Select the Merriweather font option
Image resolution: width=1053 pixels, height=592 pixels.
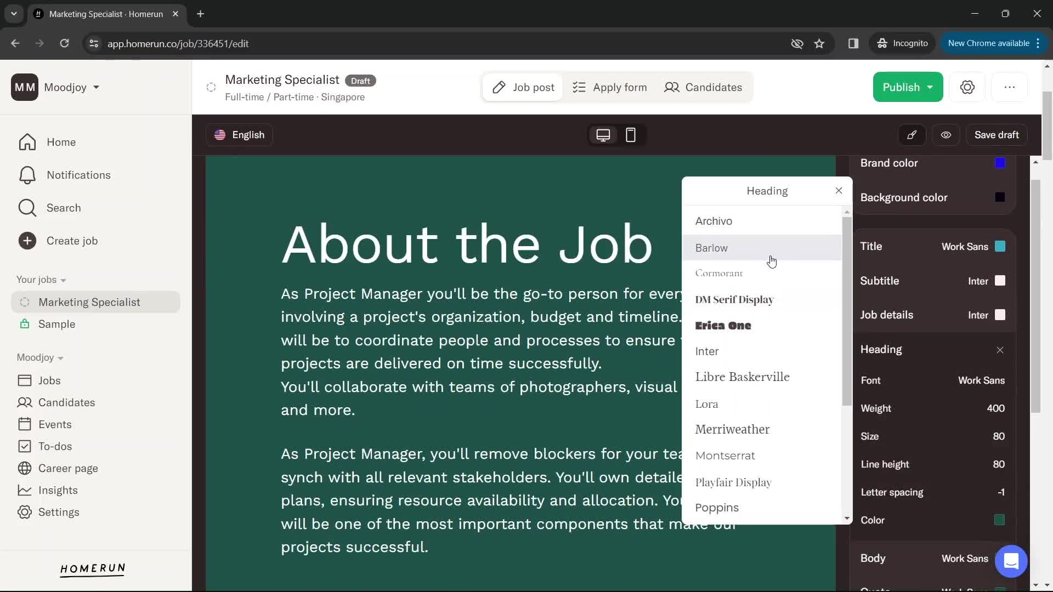click(x=733, y=429)
